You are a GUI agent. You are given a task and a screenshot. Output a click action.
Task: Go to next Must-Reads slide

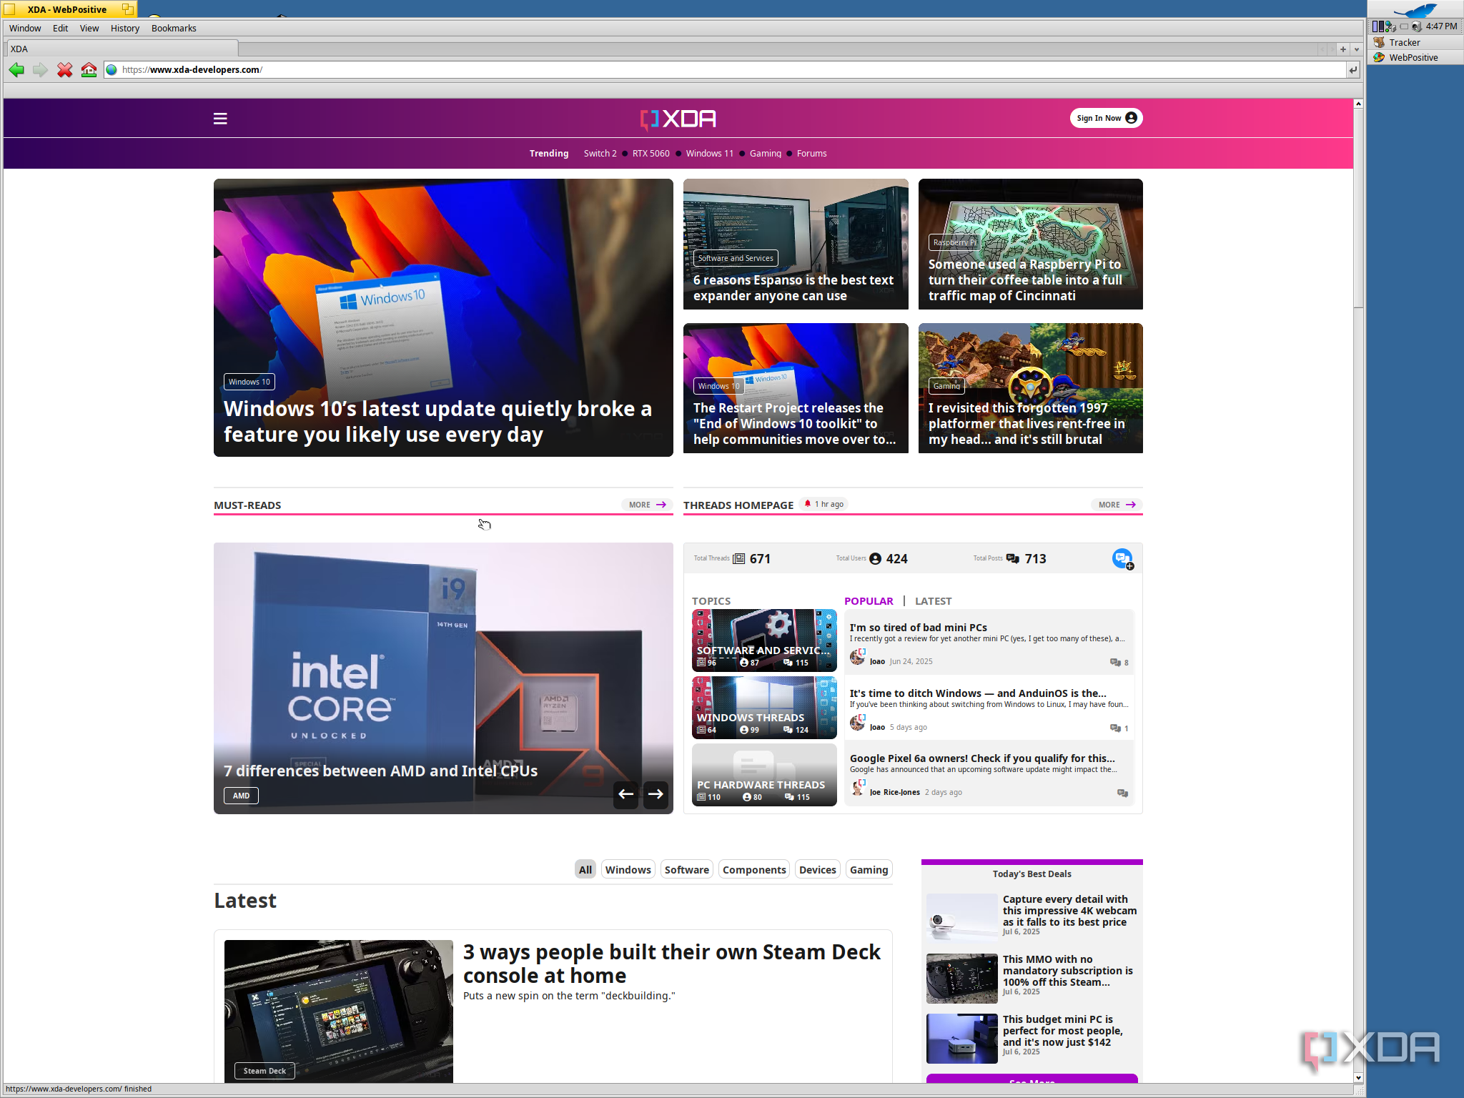(x=656, y=794)
